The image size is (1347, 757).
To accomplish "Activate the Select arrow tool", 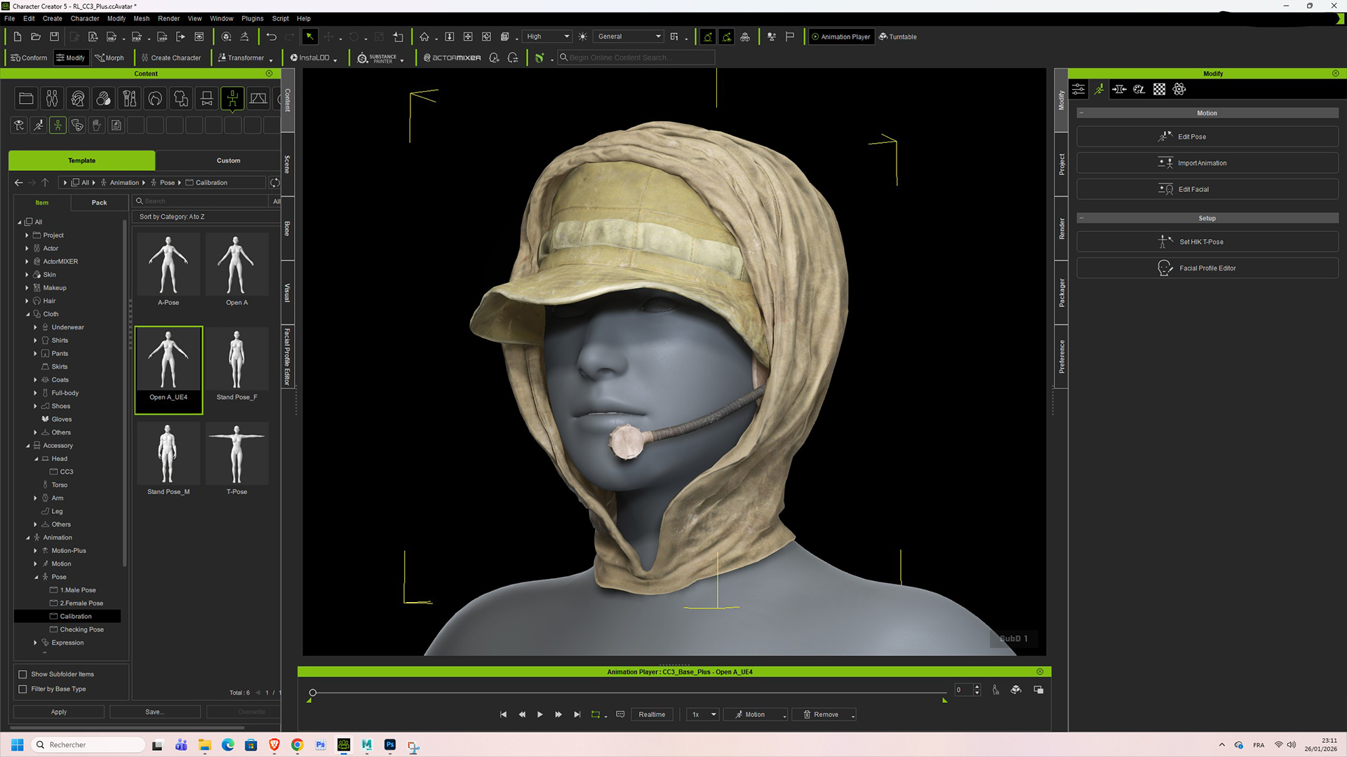I will 309,36.
